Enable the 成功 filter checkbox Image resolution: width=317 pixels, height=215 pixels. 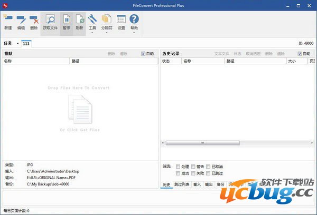click(178, 173)
